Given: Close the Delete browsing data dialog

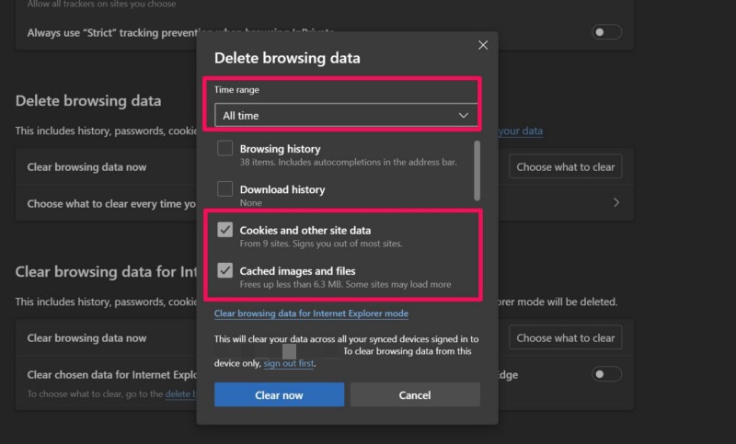Looking at the screenshot, I should click(483, 45).
